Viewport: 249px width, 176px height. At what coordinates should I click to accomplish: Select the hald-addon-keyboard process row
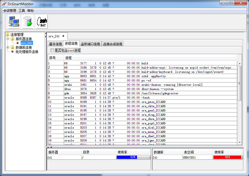point(142,72)
